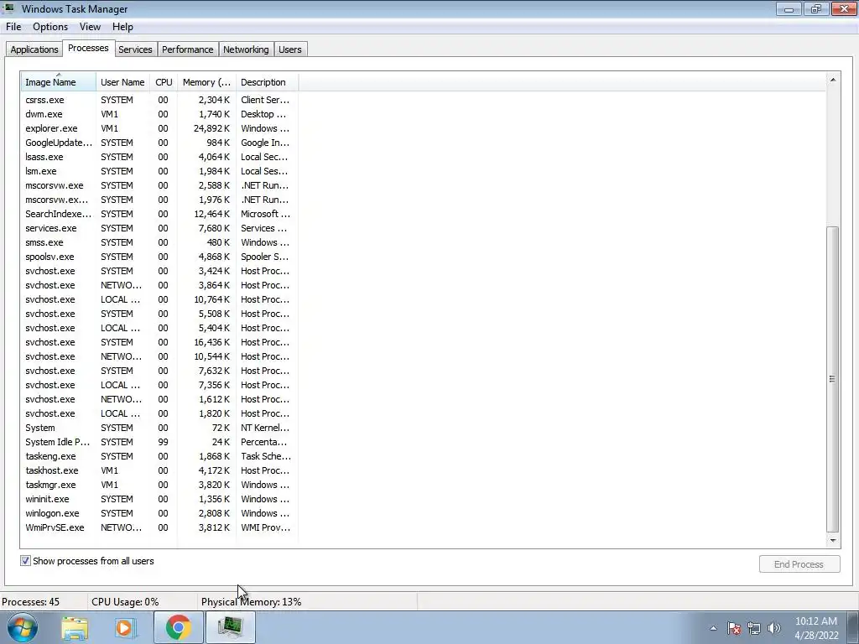Select mscorsvw.exe using 2,588 K
Screen dimensions: 859x644
coord(159,185)
